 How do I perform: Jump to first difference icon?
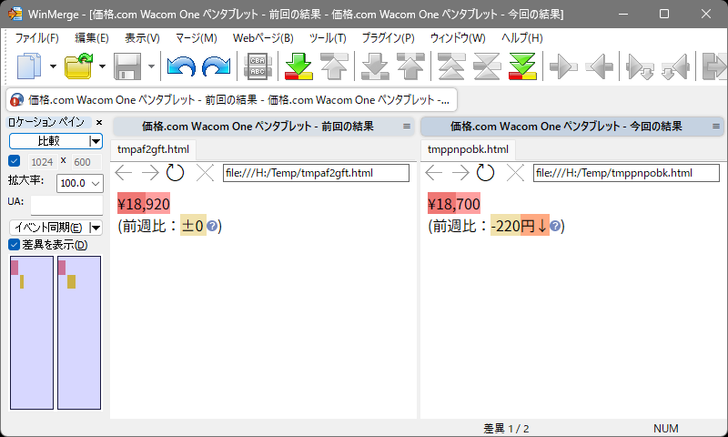pyautogui.click(x=451, y=66)
